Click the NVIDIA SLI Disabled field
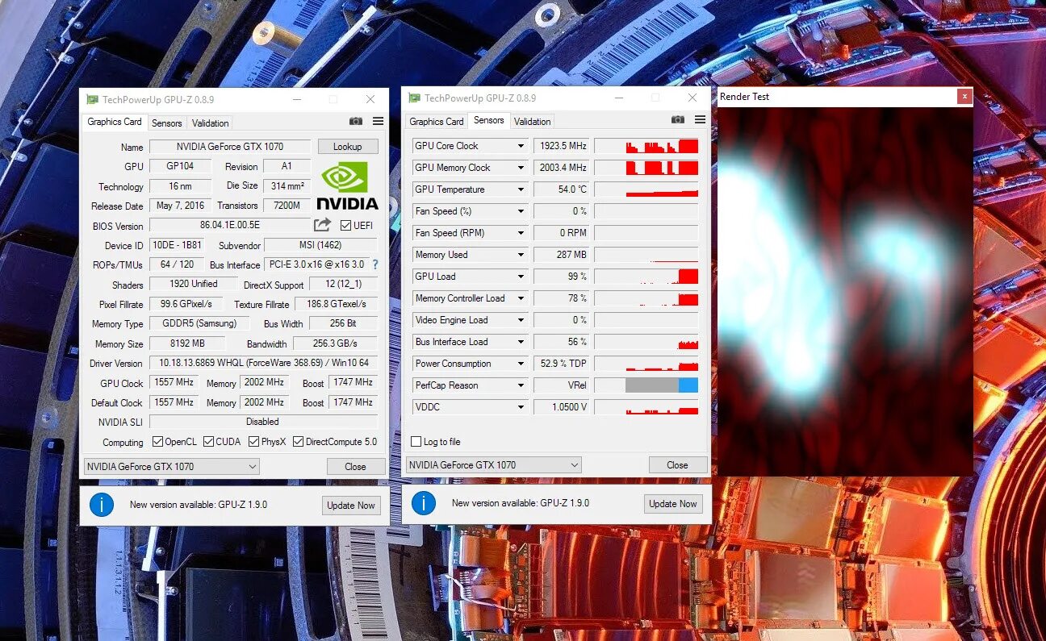 point(263,422)
